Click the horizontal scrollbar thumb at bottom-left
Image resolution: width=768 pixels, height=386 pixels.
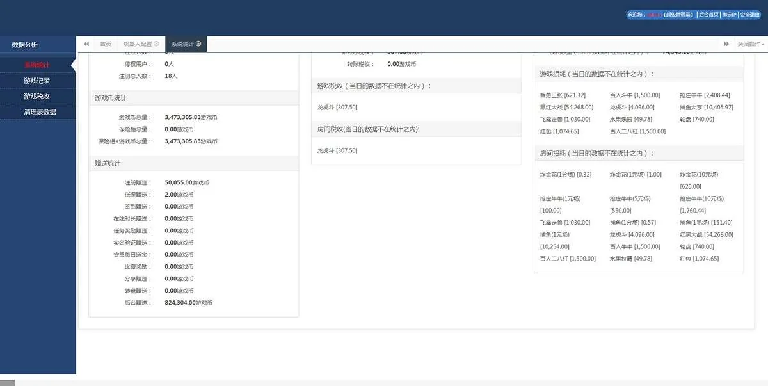pyautogui.click(x=7, y=383)
